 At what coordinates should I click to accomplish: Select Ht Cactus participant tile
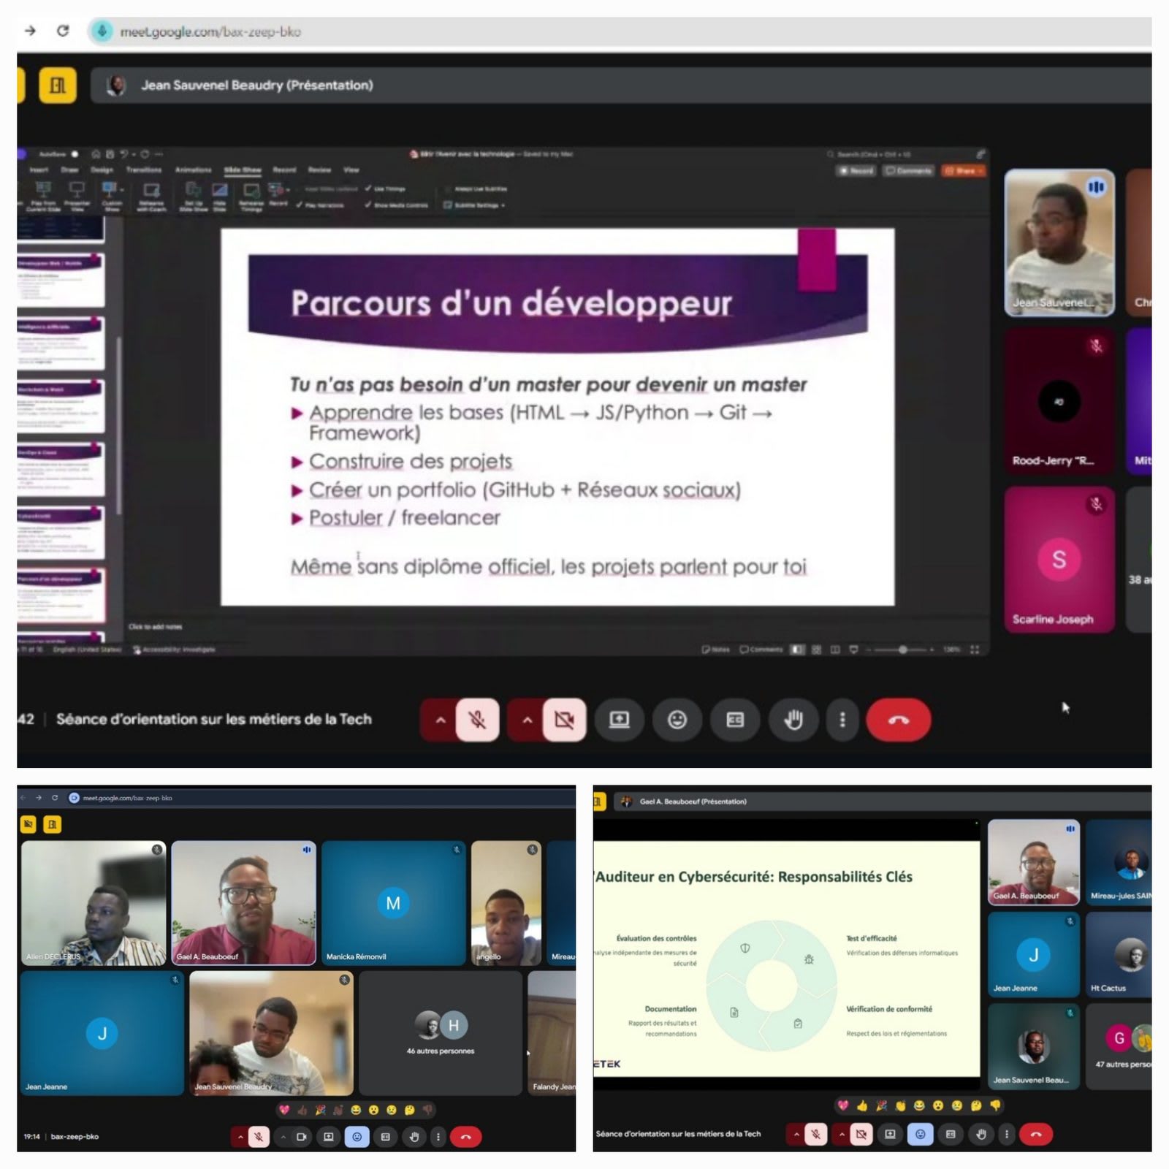click(x=1119, y=954)
